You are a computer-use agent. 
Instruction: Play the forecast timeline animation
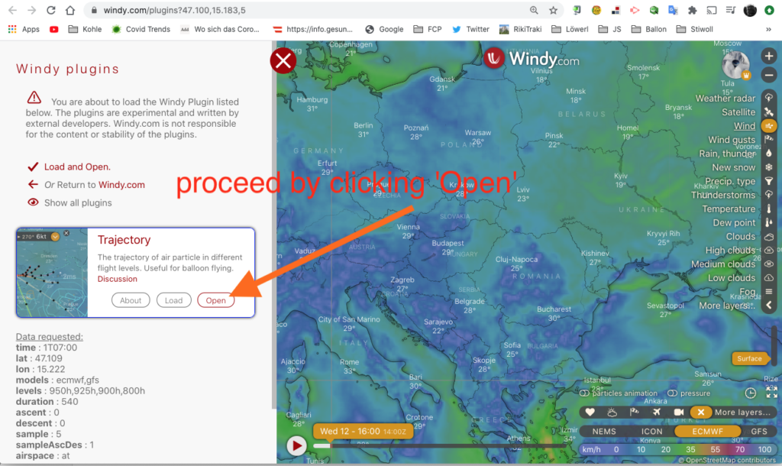tap(296, 445)
